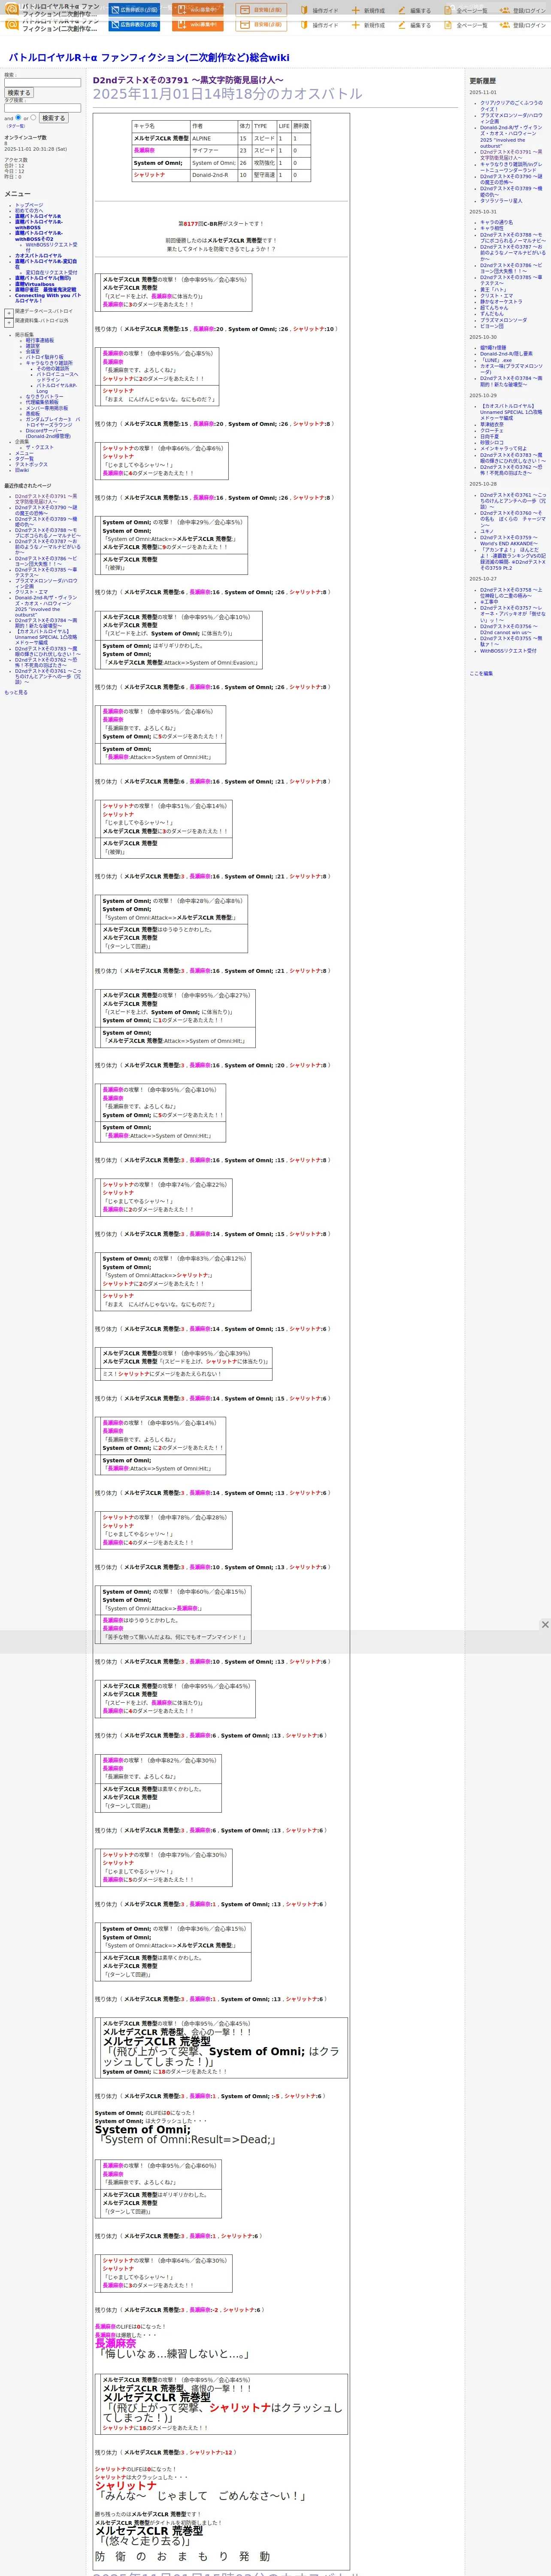Viewport: 551px width, 2576px height.
Task: Open バトロイ駄弁り板 link
Action: 44,357
